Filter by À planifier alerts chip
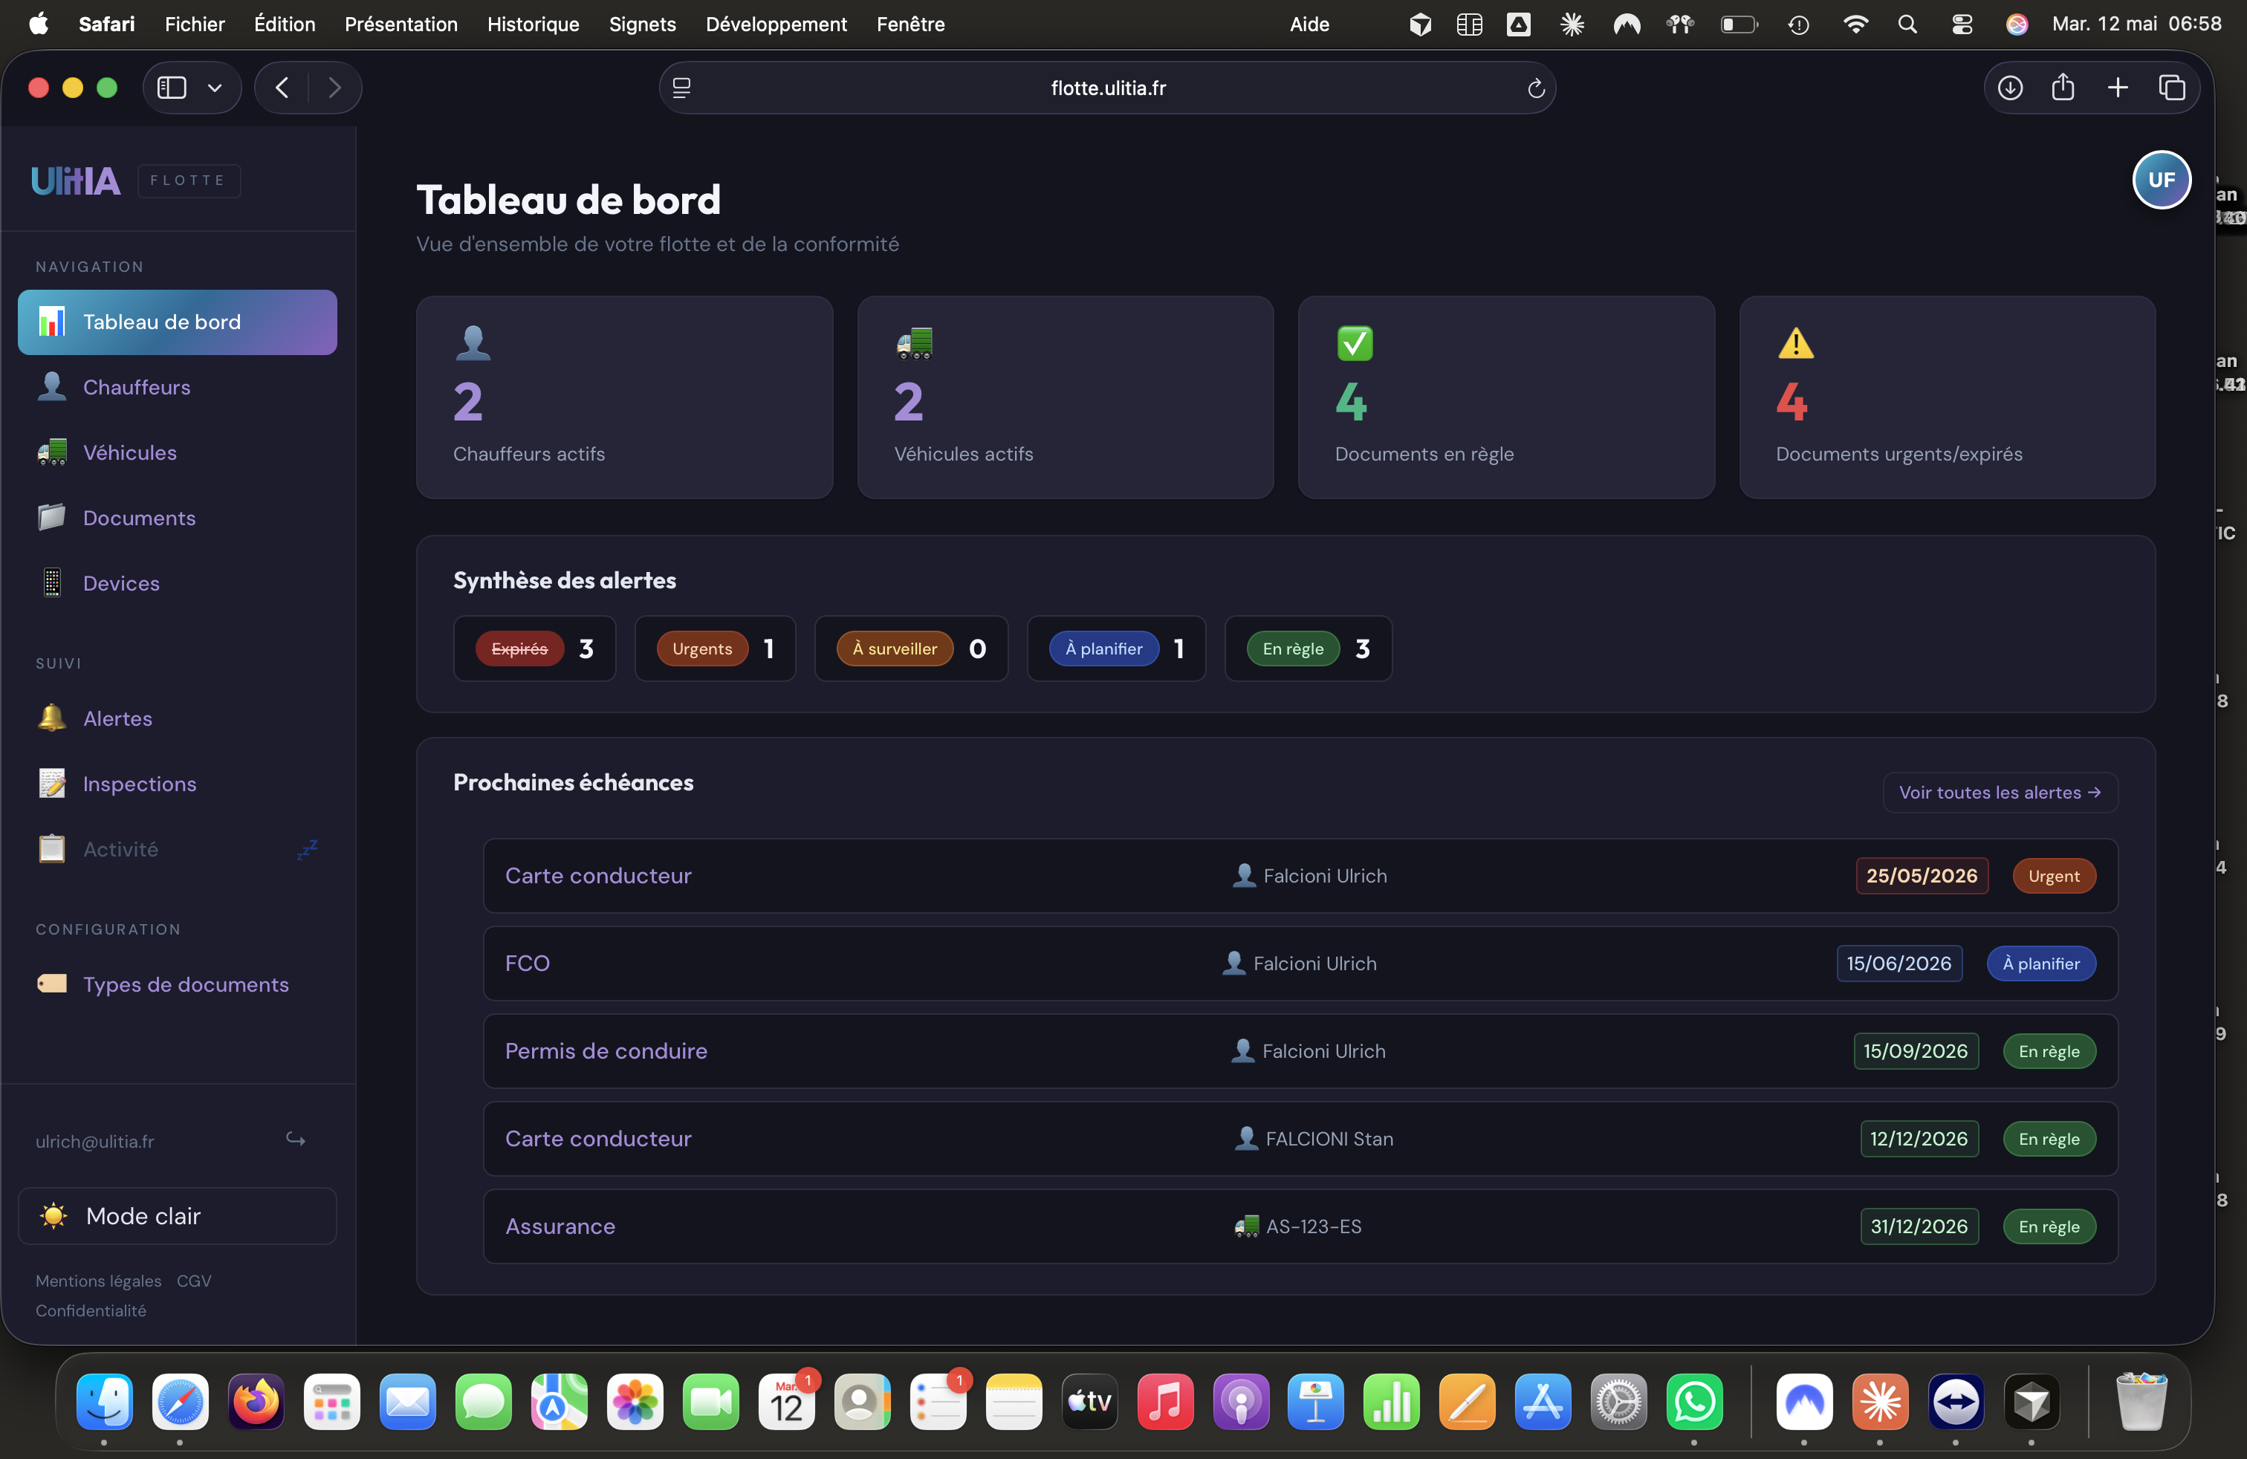This screenshot has height=1459, width=2247. [1116, 649]
